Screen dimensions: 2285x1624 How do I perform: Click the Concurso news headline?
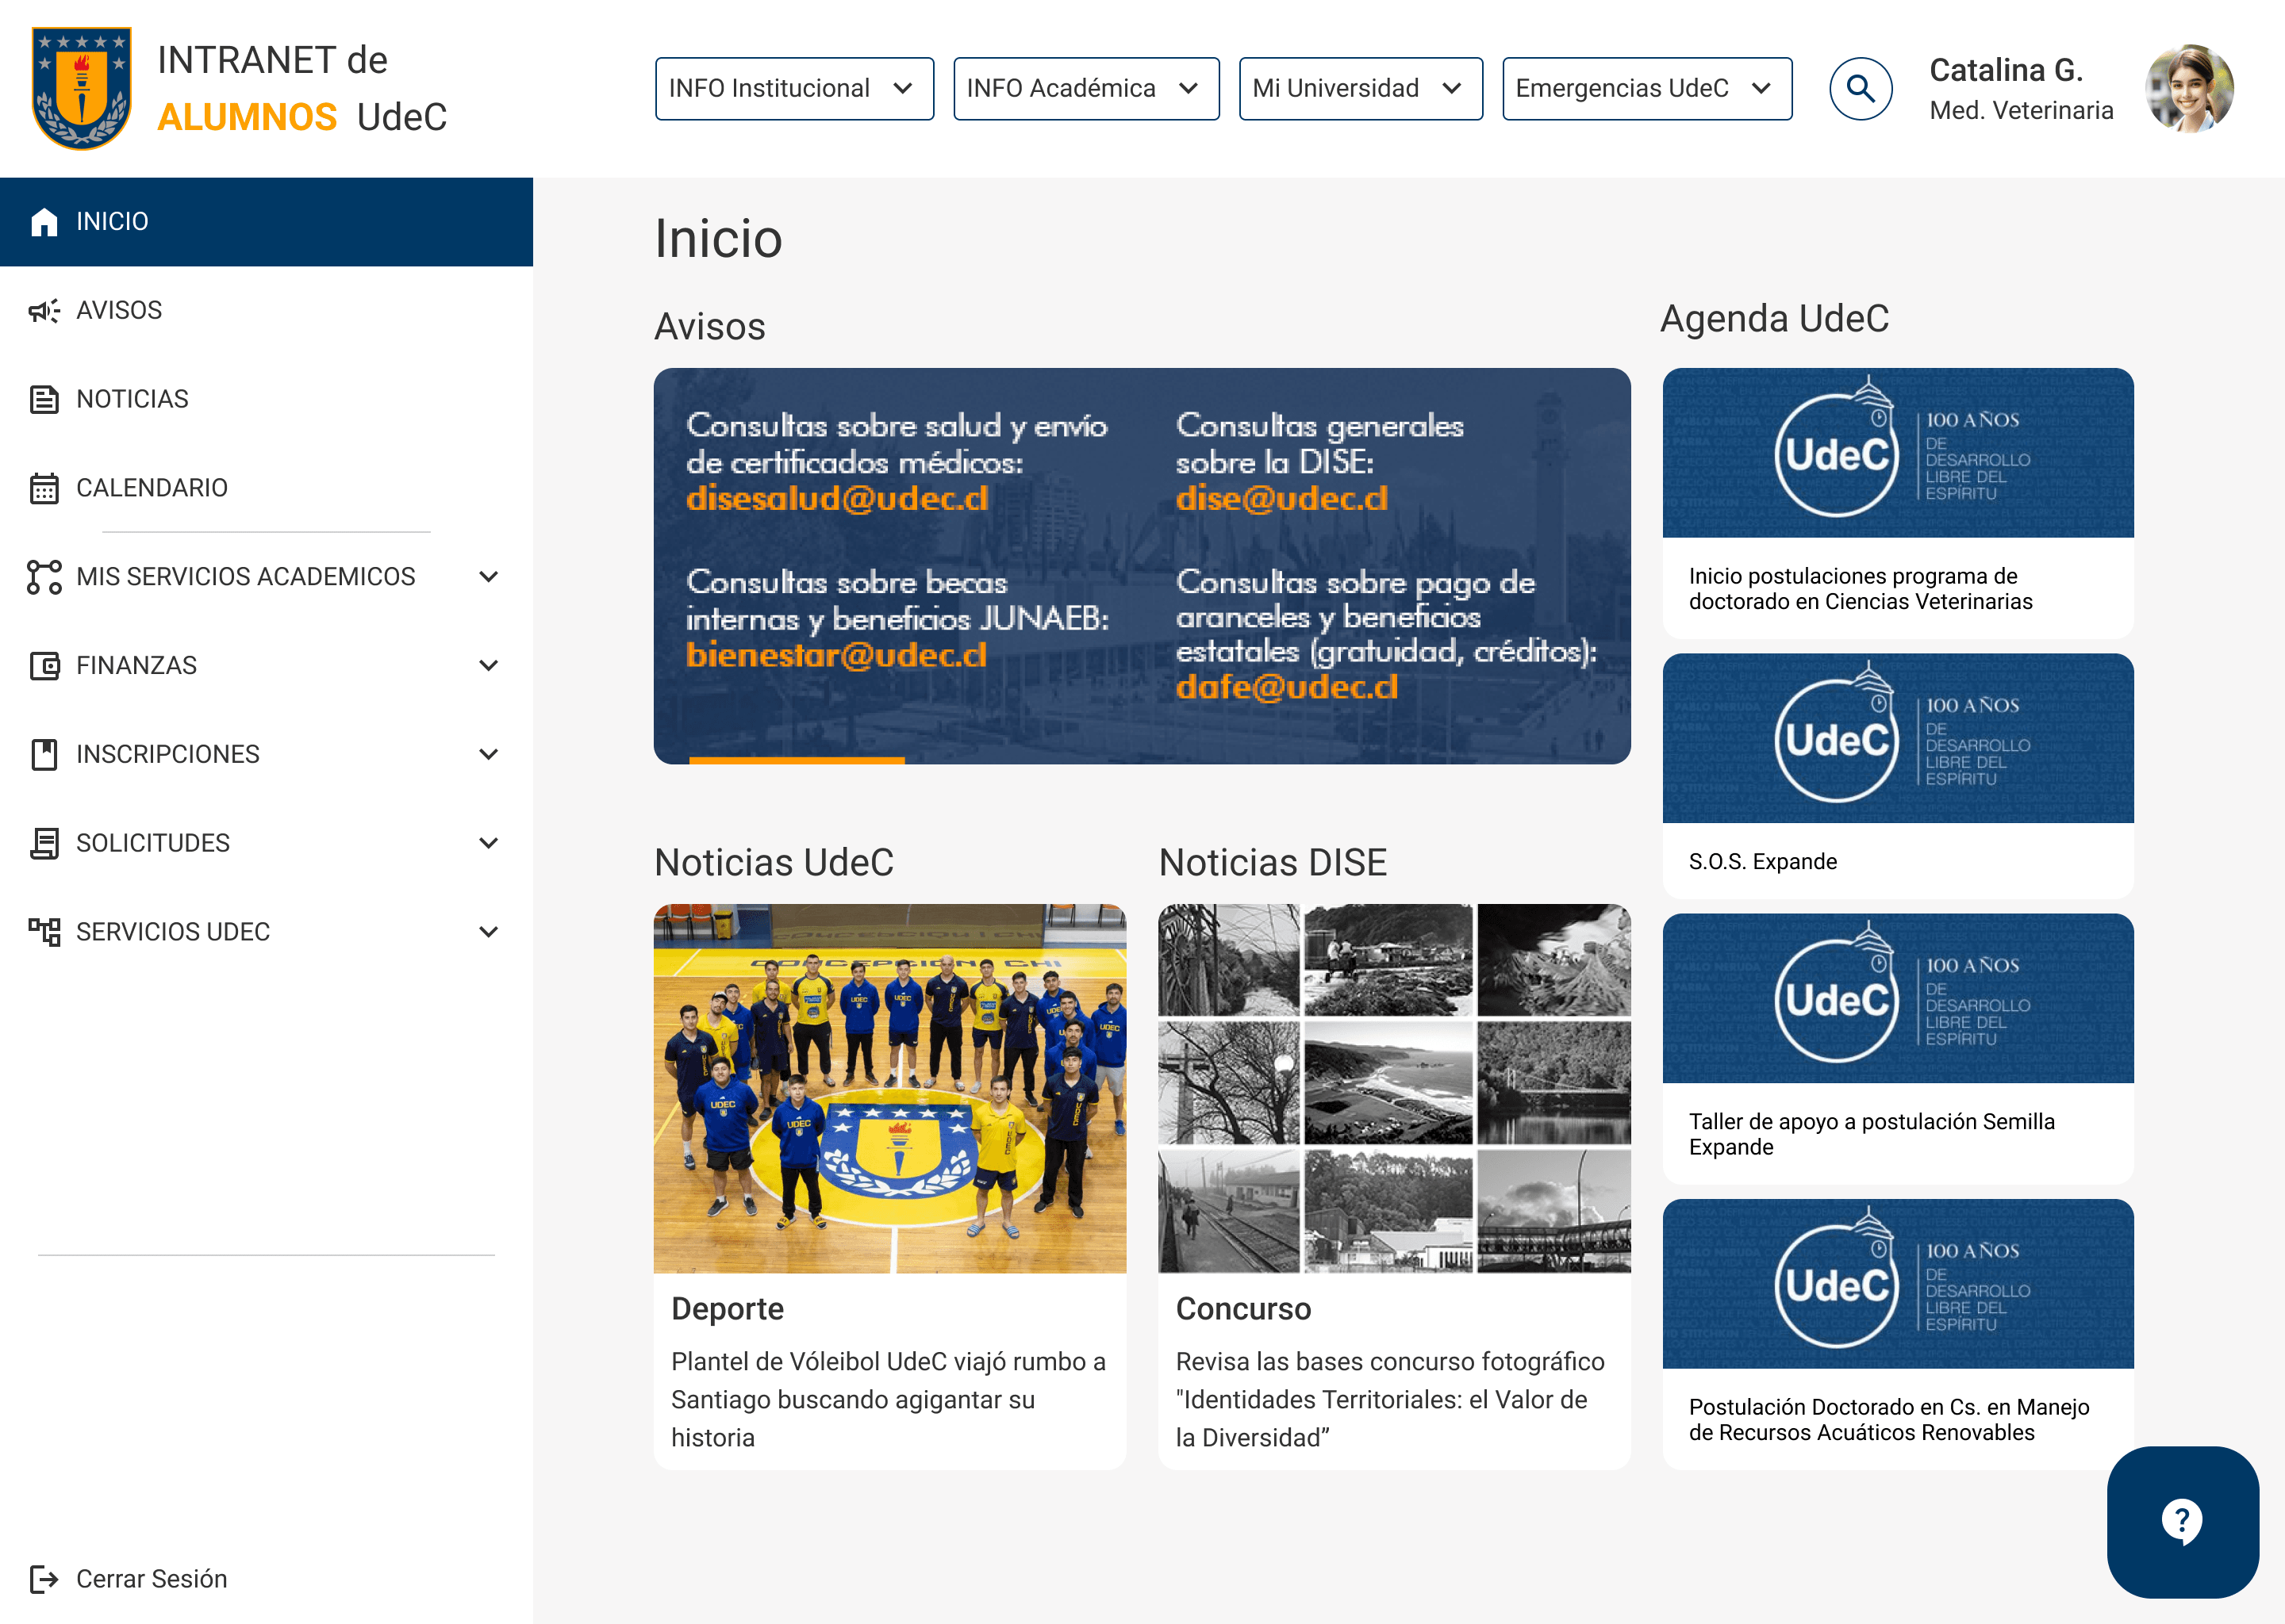tap(1242, 1309)
